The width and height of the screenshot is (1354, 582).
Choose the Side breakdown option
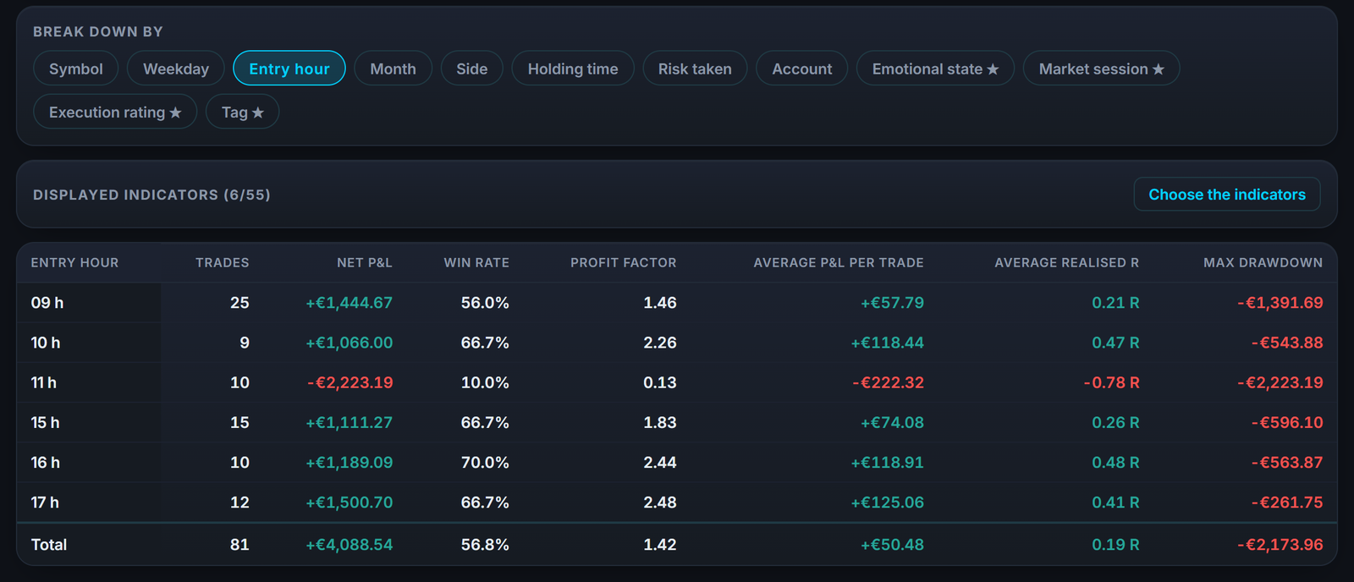471,69
